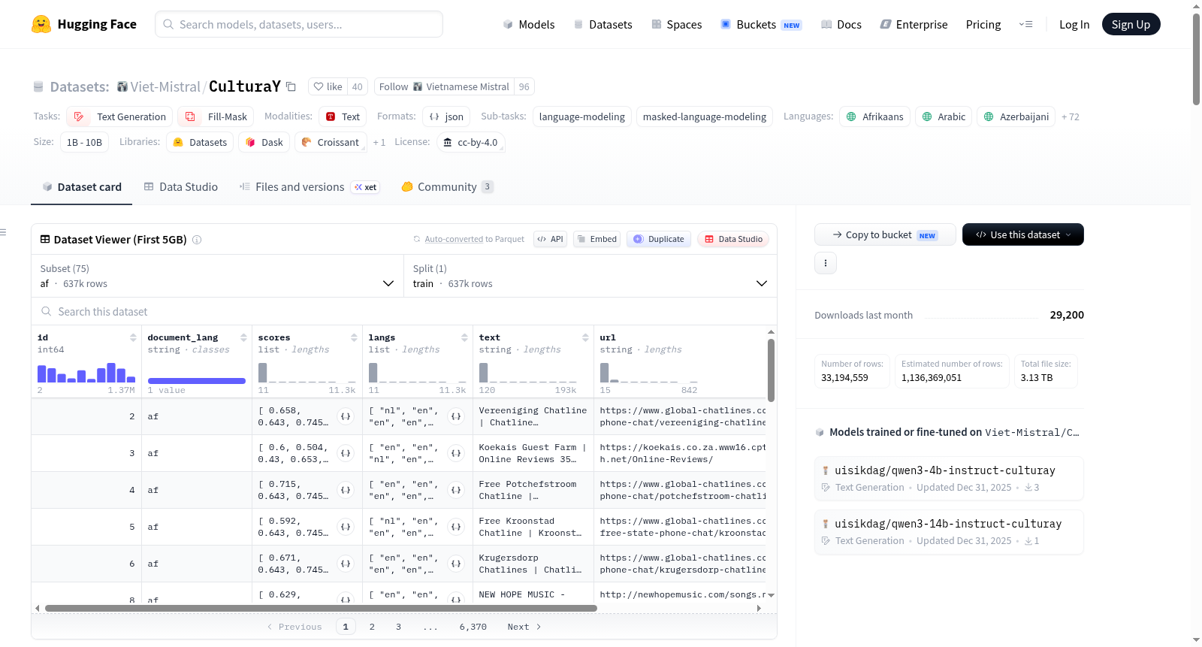Image resolution: width=1202 pixels, height=647 pixels.
Task: Open the three-dot more options button
Action: [826, 263]
